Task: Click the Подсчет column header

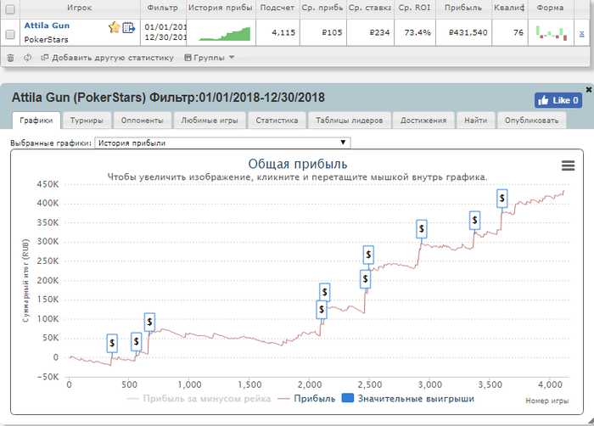Action: pos(277,8)
